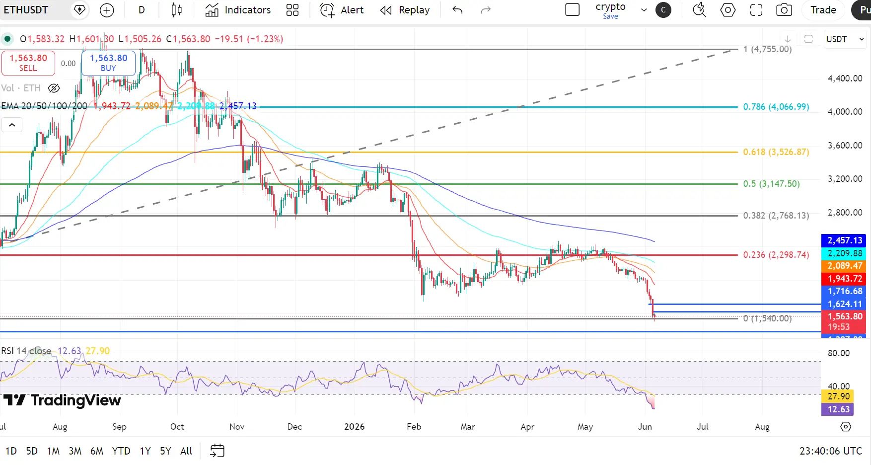
Task: Undo the last chart action
Action: (457, 10)
